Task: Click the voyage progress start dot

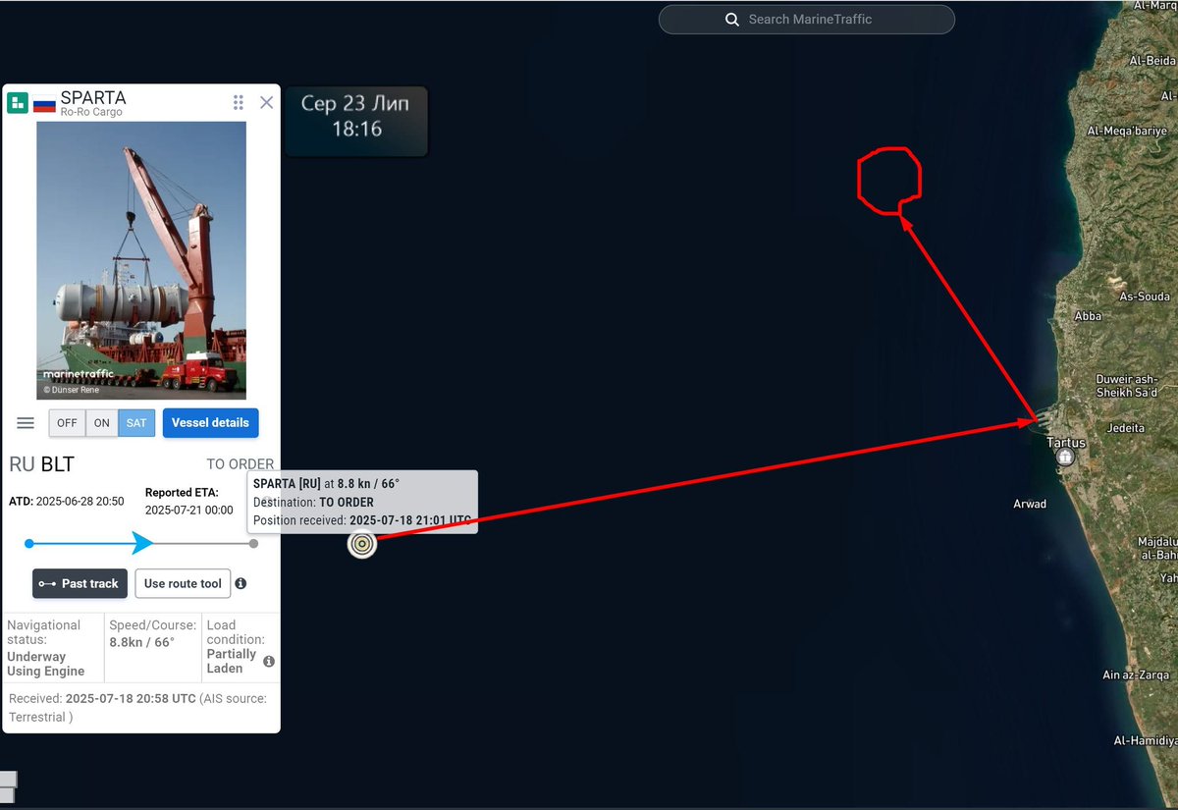Action: coord(29,543)
